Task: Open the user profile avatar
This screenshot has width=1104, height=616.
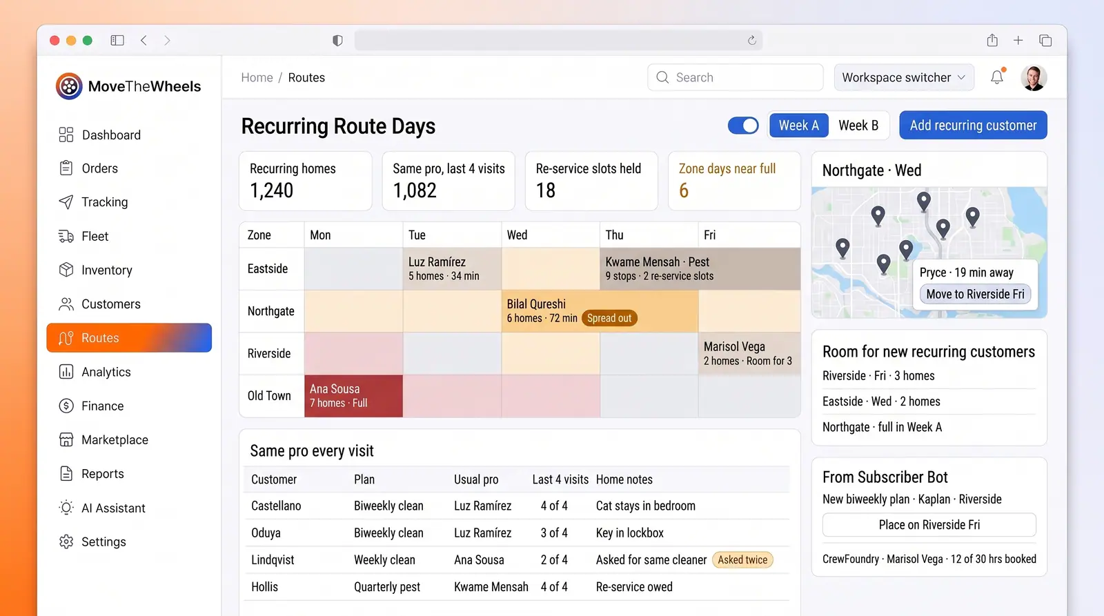Action: click(x=1034, y=78)
